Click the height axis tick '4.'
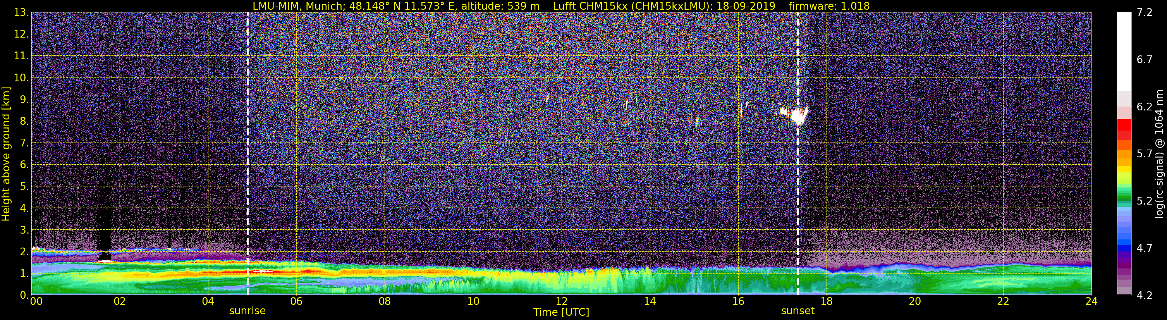Image resolution: width=1167 pixels, height=320 pixels. click(24, 208)
